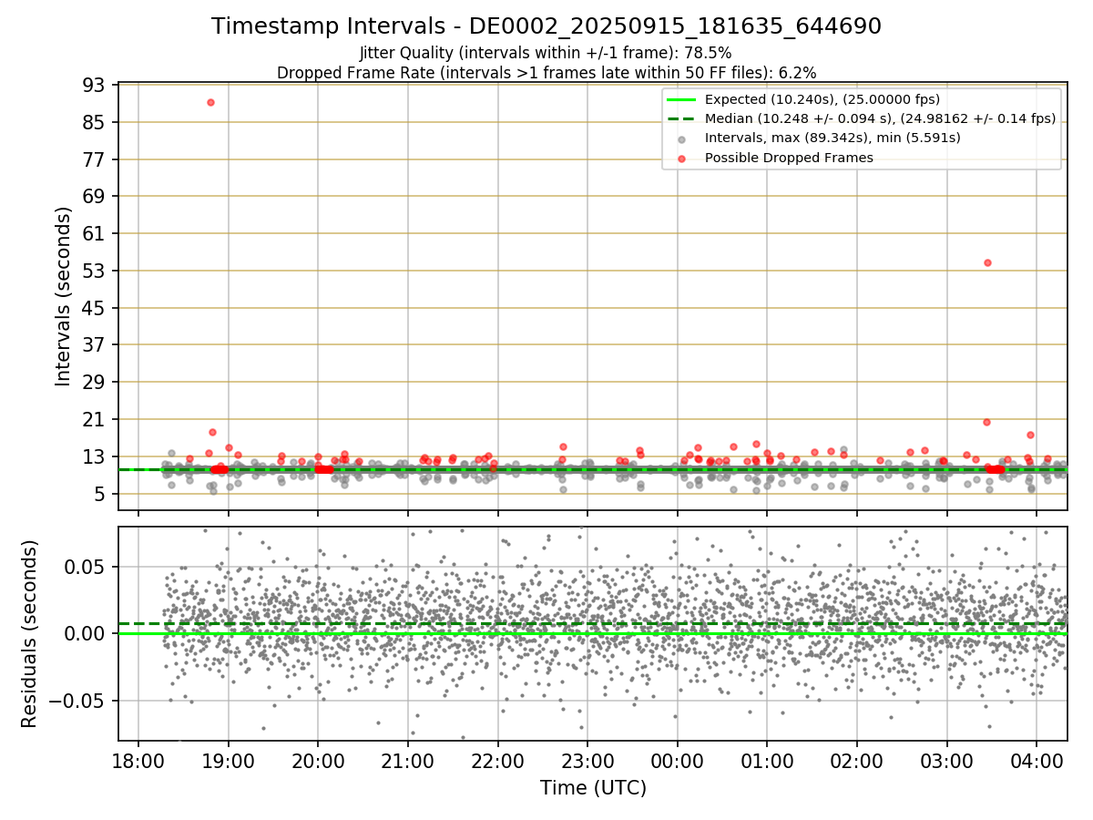Click the 'Time (UTC)' x-axis label

coord(593,787)
